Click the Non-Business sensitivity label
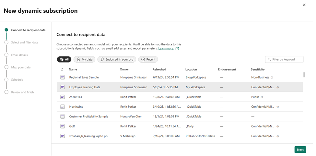316x156 pixels. pos(260,78)
